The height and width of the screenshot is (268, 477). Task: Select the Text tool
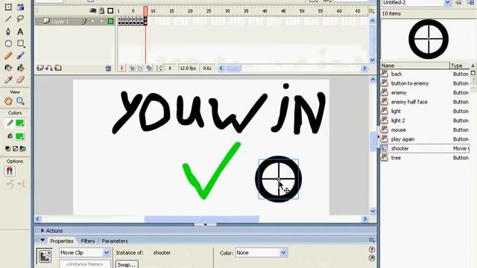(x=20, y=31)
